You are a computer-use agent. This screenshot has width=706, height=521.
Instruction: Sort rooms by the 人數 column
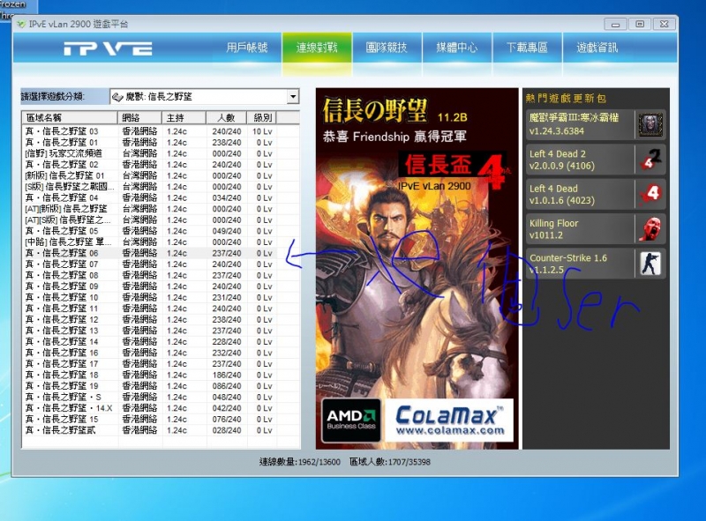[227, 117]
